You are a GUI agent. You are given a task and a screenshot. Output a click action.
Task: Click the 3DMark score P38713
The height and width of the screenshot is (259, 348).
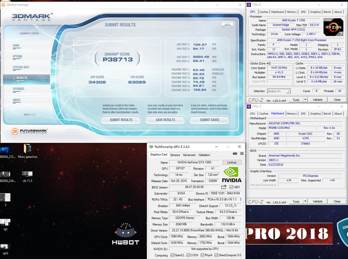(118, 59)
